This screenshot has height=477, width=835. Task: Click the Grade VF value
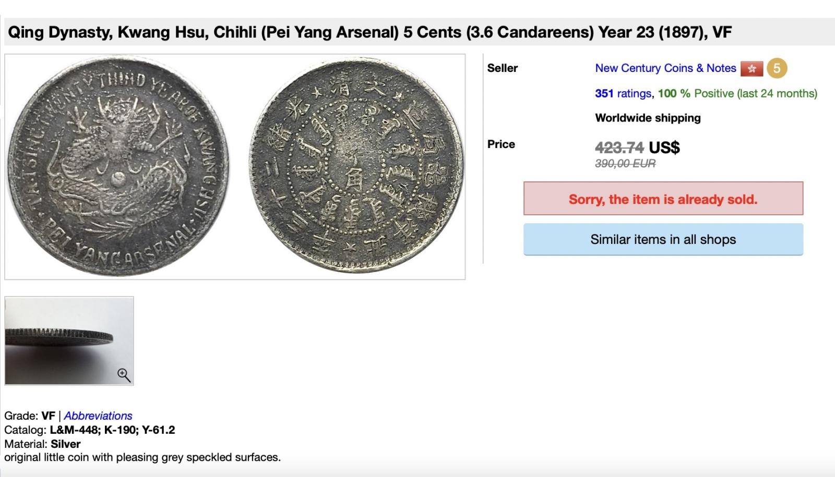coord(48,416)
